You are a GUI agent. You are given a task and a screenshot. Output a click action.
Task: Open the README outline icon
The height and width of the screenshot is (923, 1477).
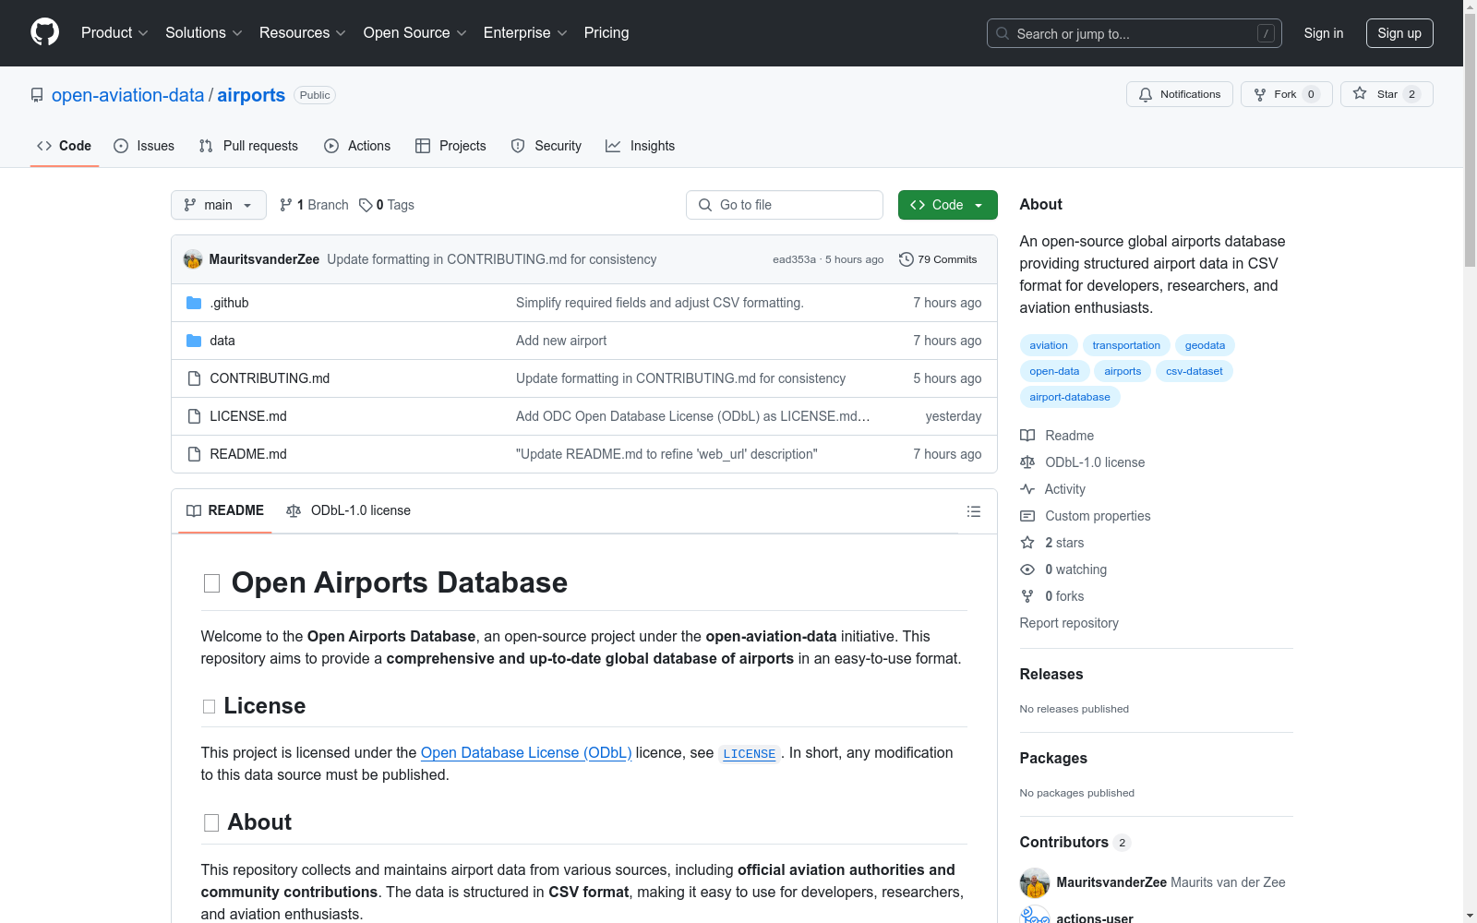(x=973, y=511)
